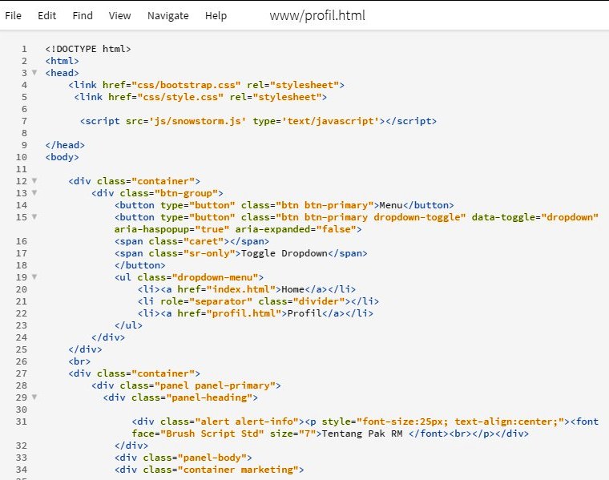Click the Menu button text on line 14
This screenshot has height=480, width=609.
[x=391, y=205]
